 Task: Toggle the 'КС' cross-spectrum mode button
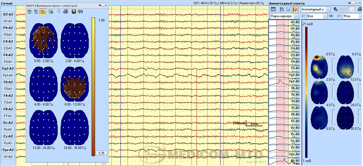click(42, 12)
